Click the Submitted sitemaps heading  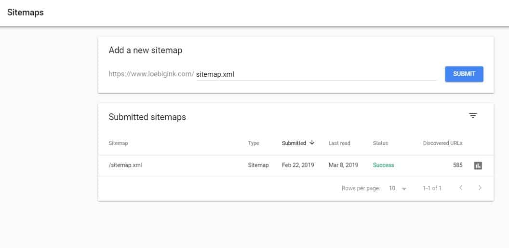147,117
